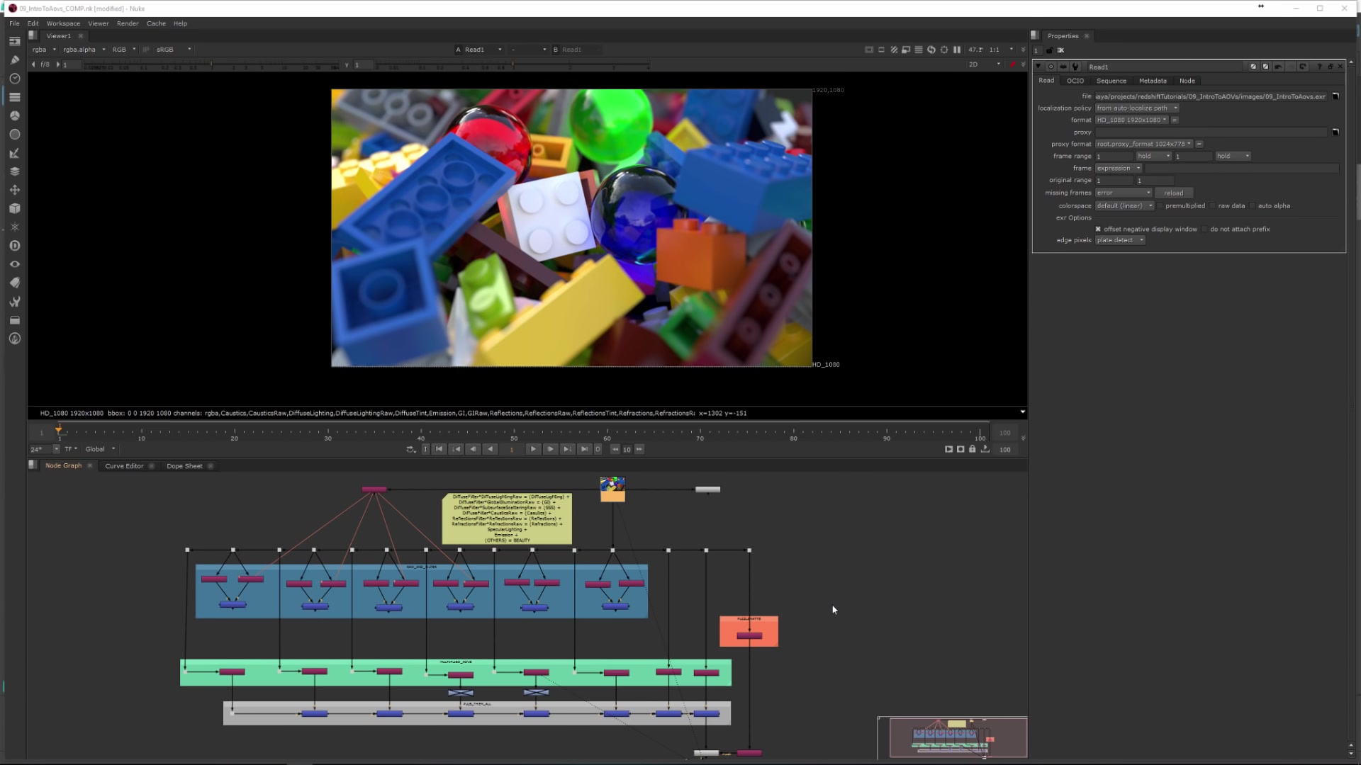Open the Image nodes toolbar menu
Image resolution: width=1361 pixels, height=765 pixels.
(14, 41)
